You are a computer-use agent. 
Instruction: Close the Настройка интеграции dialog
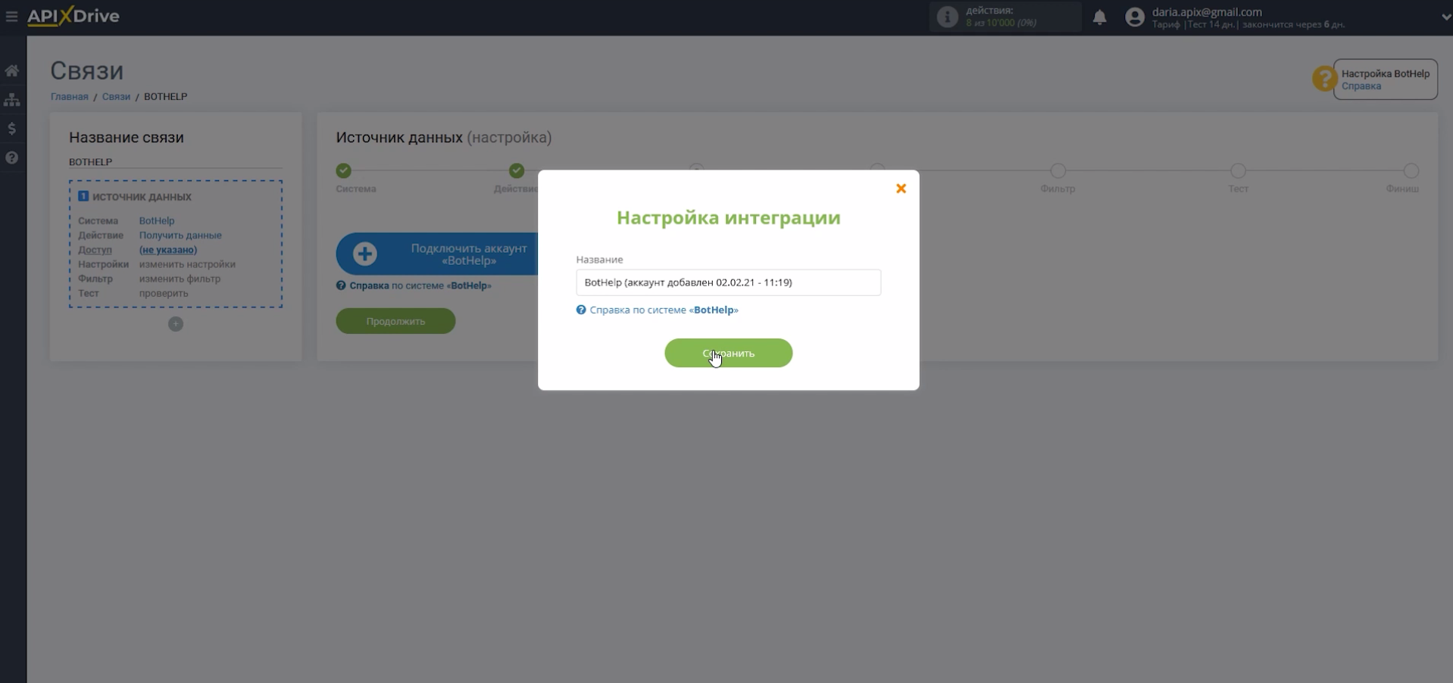point(901,189)
